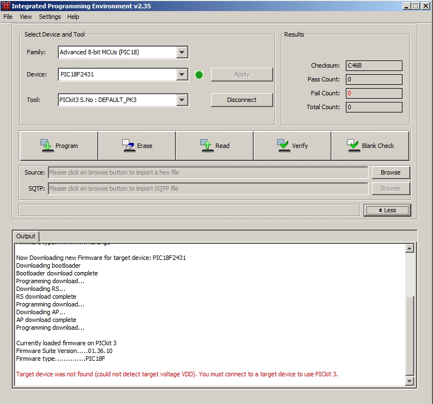Browse for a Source hex file

pyautogui.click(x=390, y=172)
